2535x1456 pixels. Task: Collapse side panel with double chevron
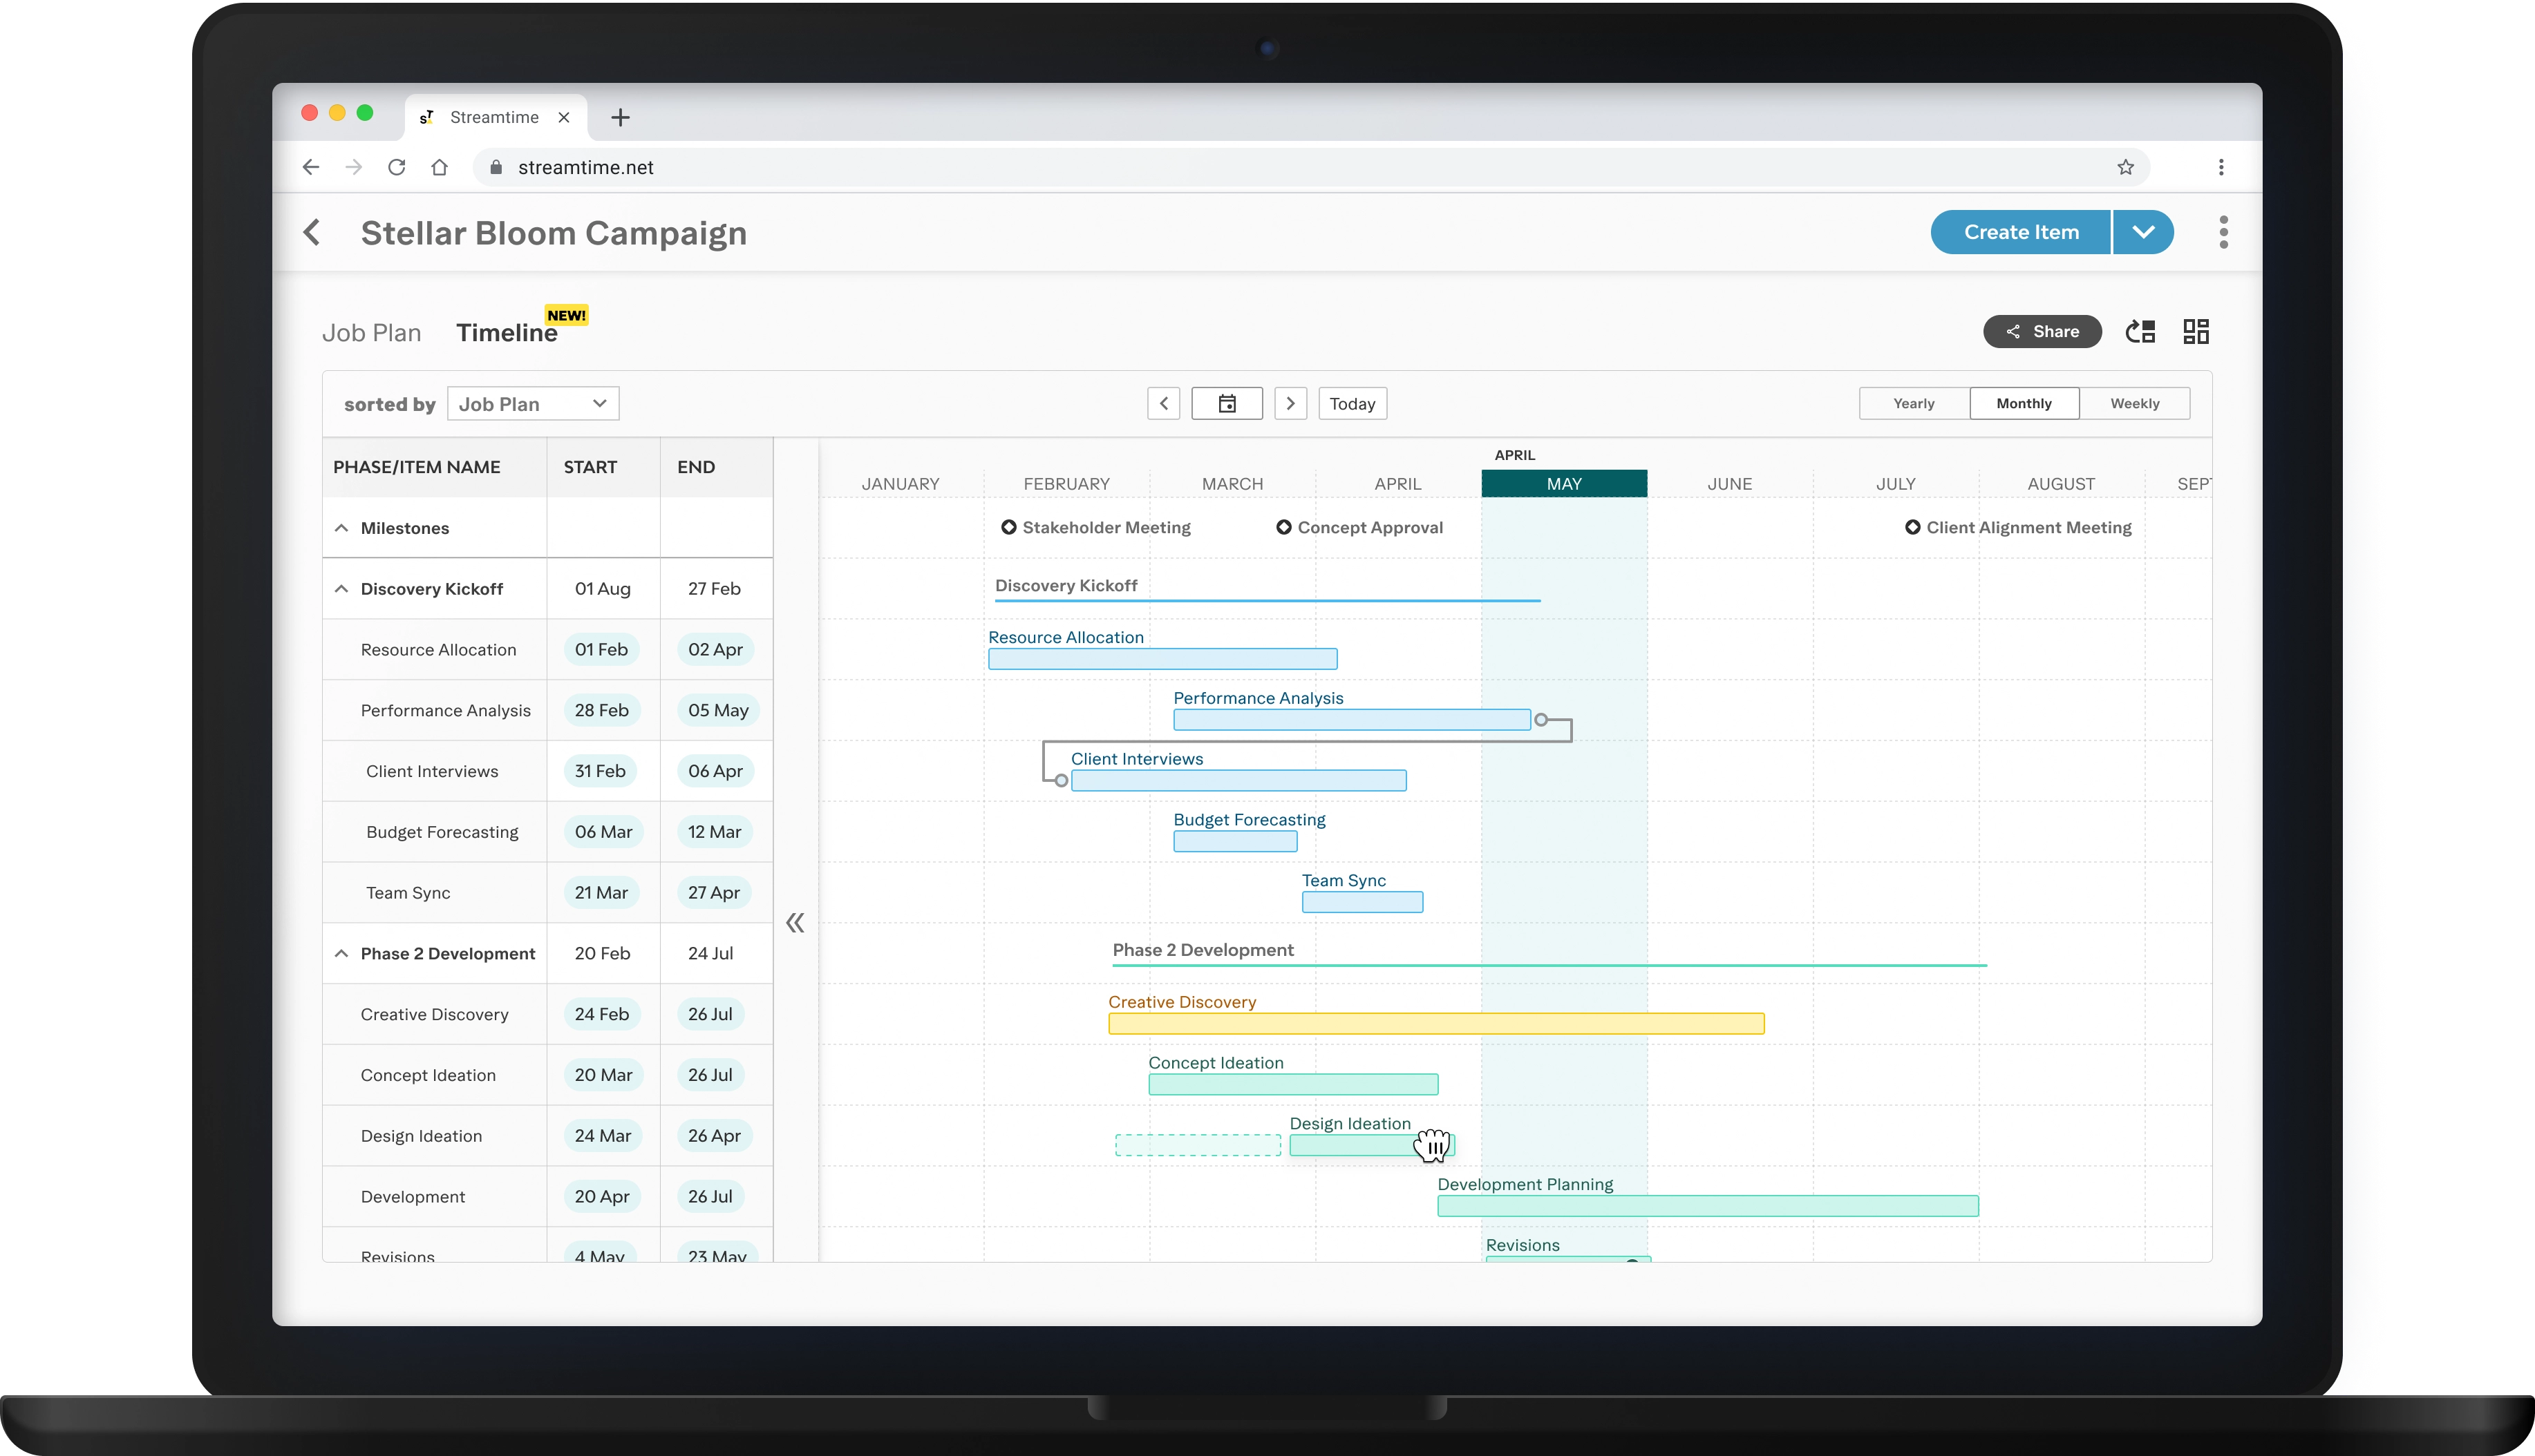pos(795,923)
